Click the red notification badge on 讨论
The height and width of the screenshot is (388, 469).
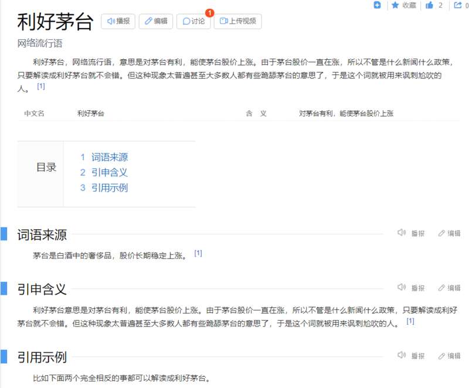tap(210, 13)
